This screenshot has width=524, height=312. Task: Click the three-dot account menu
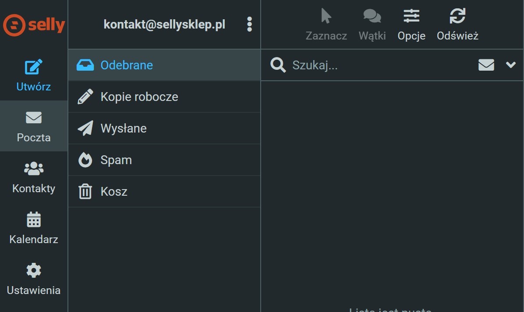249,25
